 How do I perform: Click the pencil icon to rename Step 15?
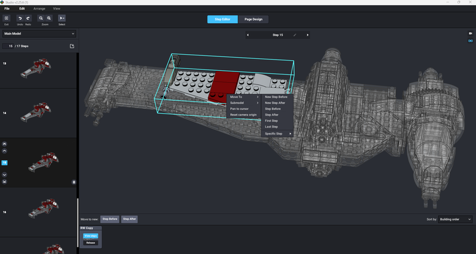pos(294,35)
